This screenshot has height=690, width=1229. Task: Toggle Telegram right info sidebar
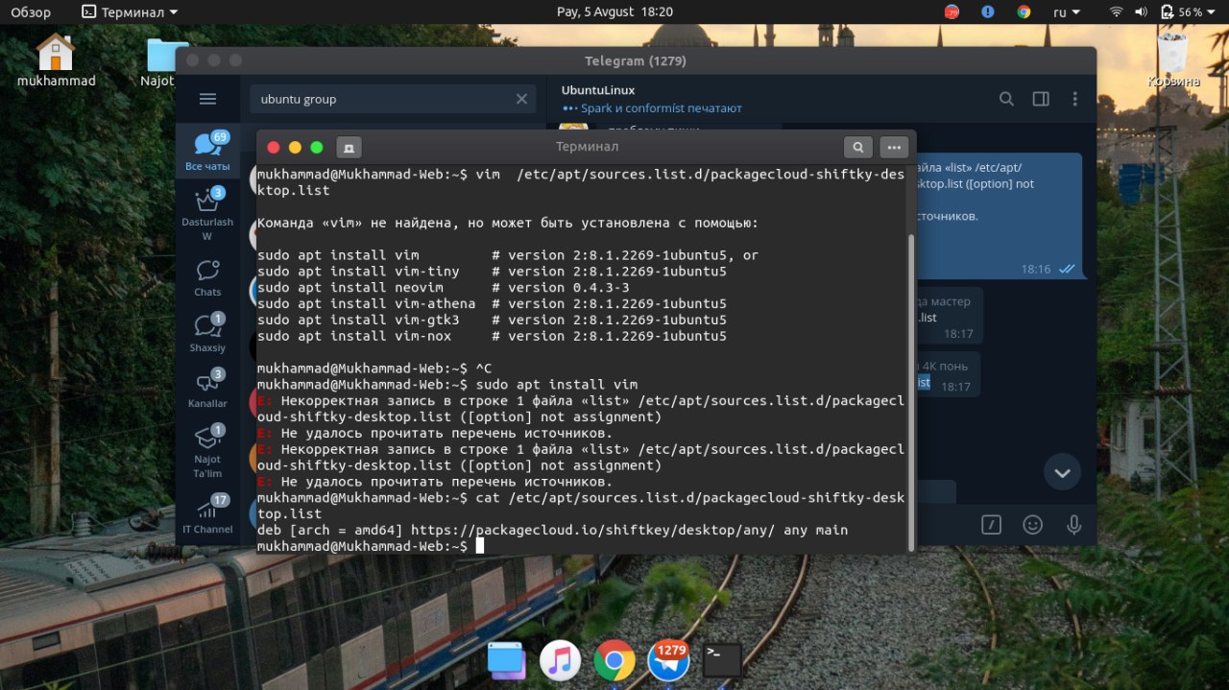[1041, 99]
